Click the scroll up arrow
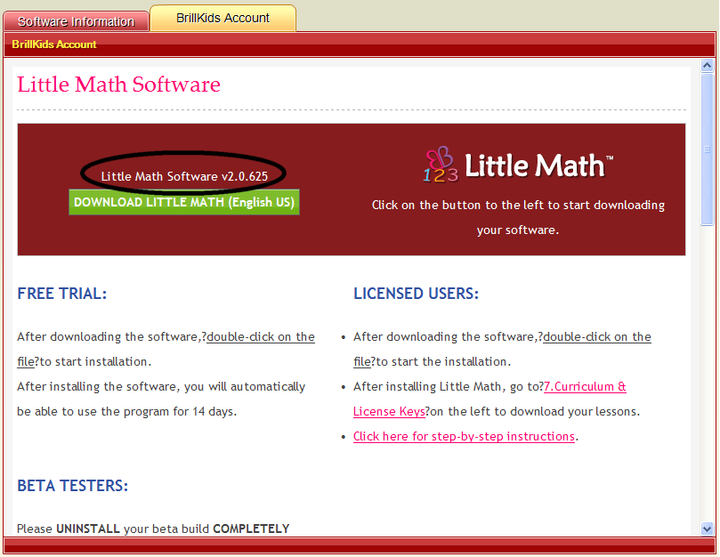720x557 pixels. (707, 66)
